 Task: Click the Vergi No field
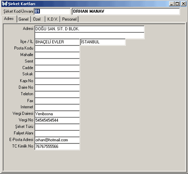[57, 120]
